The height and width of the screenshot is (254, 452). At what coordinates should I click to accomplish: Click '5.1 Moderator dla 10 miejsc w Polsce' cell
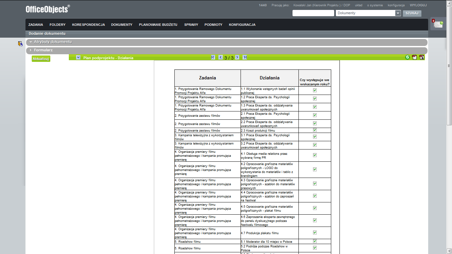[270, 241]
